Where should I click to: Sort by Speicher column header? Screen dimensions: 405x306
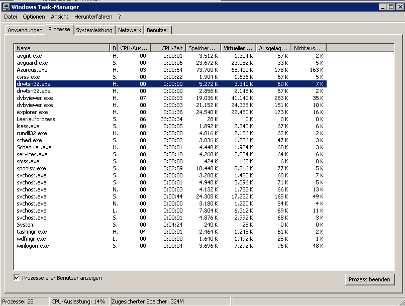point(202,48)
